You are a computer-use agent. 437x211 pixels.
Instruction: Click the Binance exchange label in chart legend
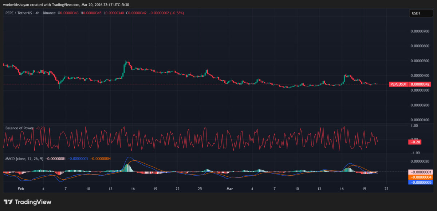point(48,13)
